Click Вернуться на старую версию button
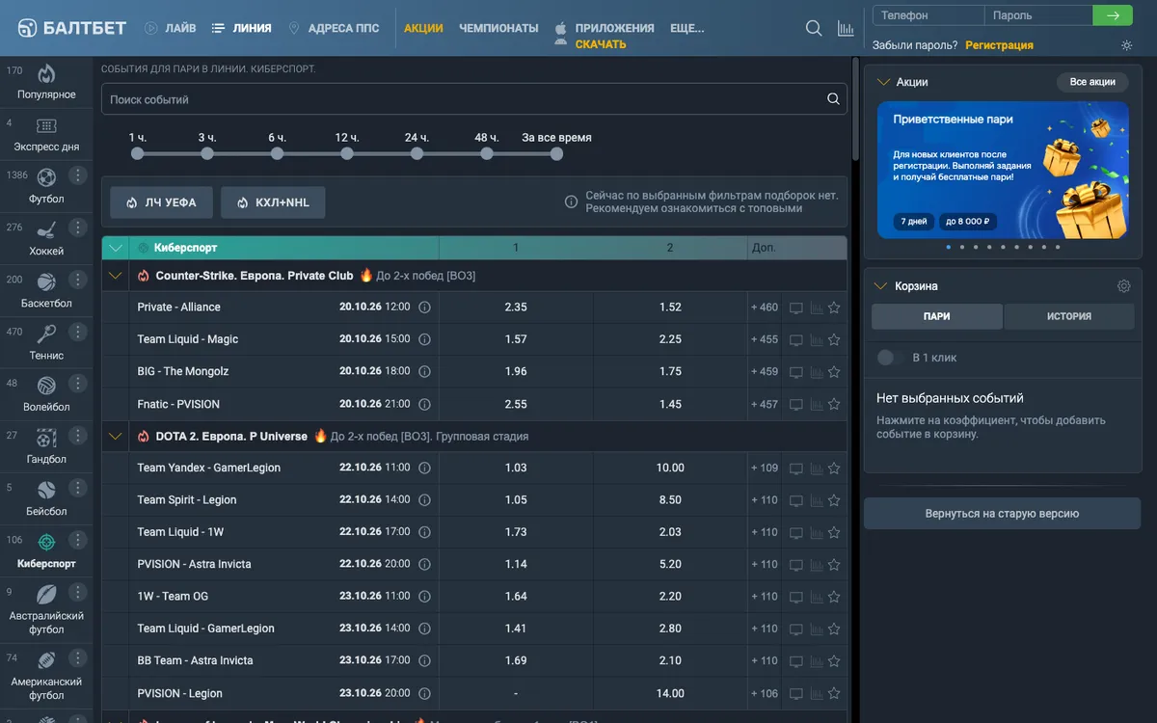The height and width of the screenshot is (723, 1157). pos(1002,514)
